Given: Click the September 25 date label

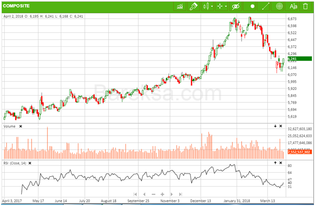Looking at the screenshot, I should (x=138, y=201).
